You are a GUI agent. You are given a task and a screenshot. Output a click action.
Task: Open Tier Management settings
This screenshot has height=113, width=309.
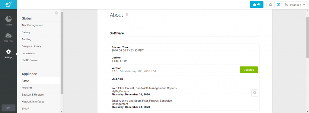tap(33, 25)
